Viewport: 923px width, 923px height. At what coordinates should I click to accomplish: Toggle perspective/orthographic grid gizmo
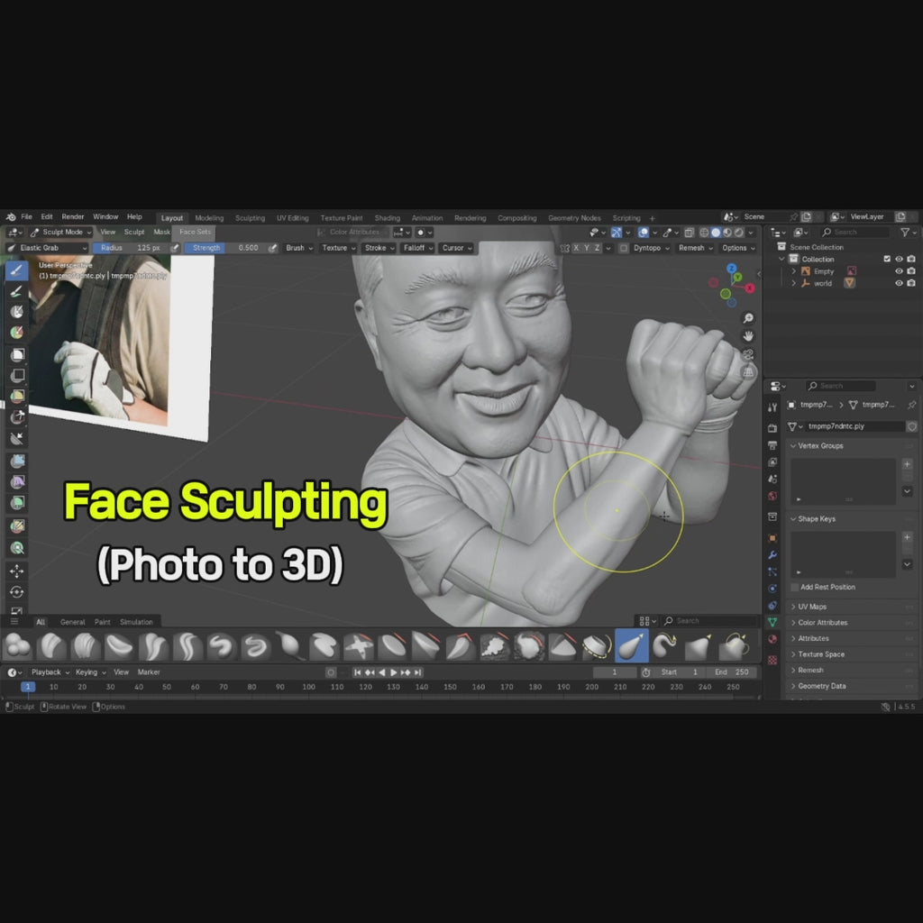pos(748,371)
